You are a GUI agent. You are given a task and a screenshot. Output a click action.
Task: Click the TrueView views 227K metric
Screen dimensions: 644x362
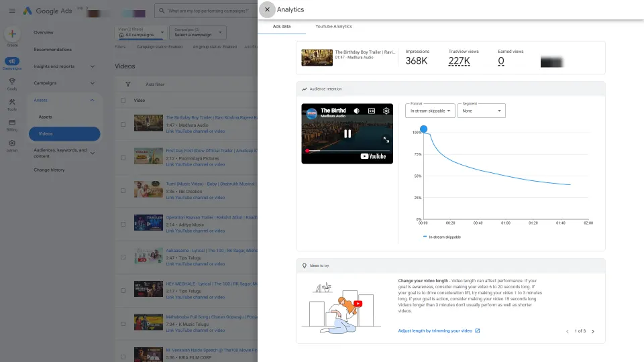[459, 61]
